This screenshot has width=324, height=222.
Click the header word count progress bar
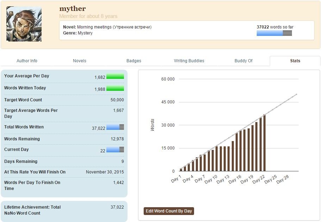point(274,33)
